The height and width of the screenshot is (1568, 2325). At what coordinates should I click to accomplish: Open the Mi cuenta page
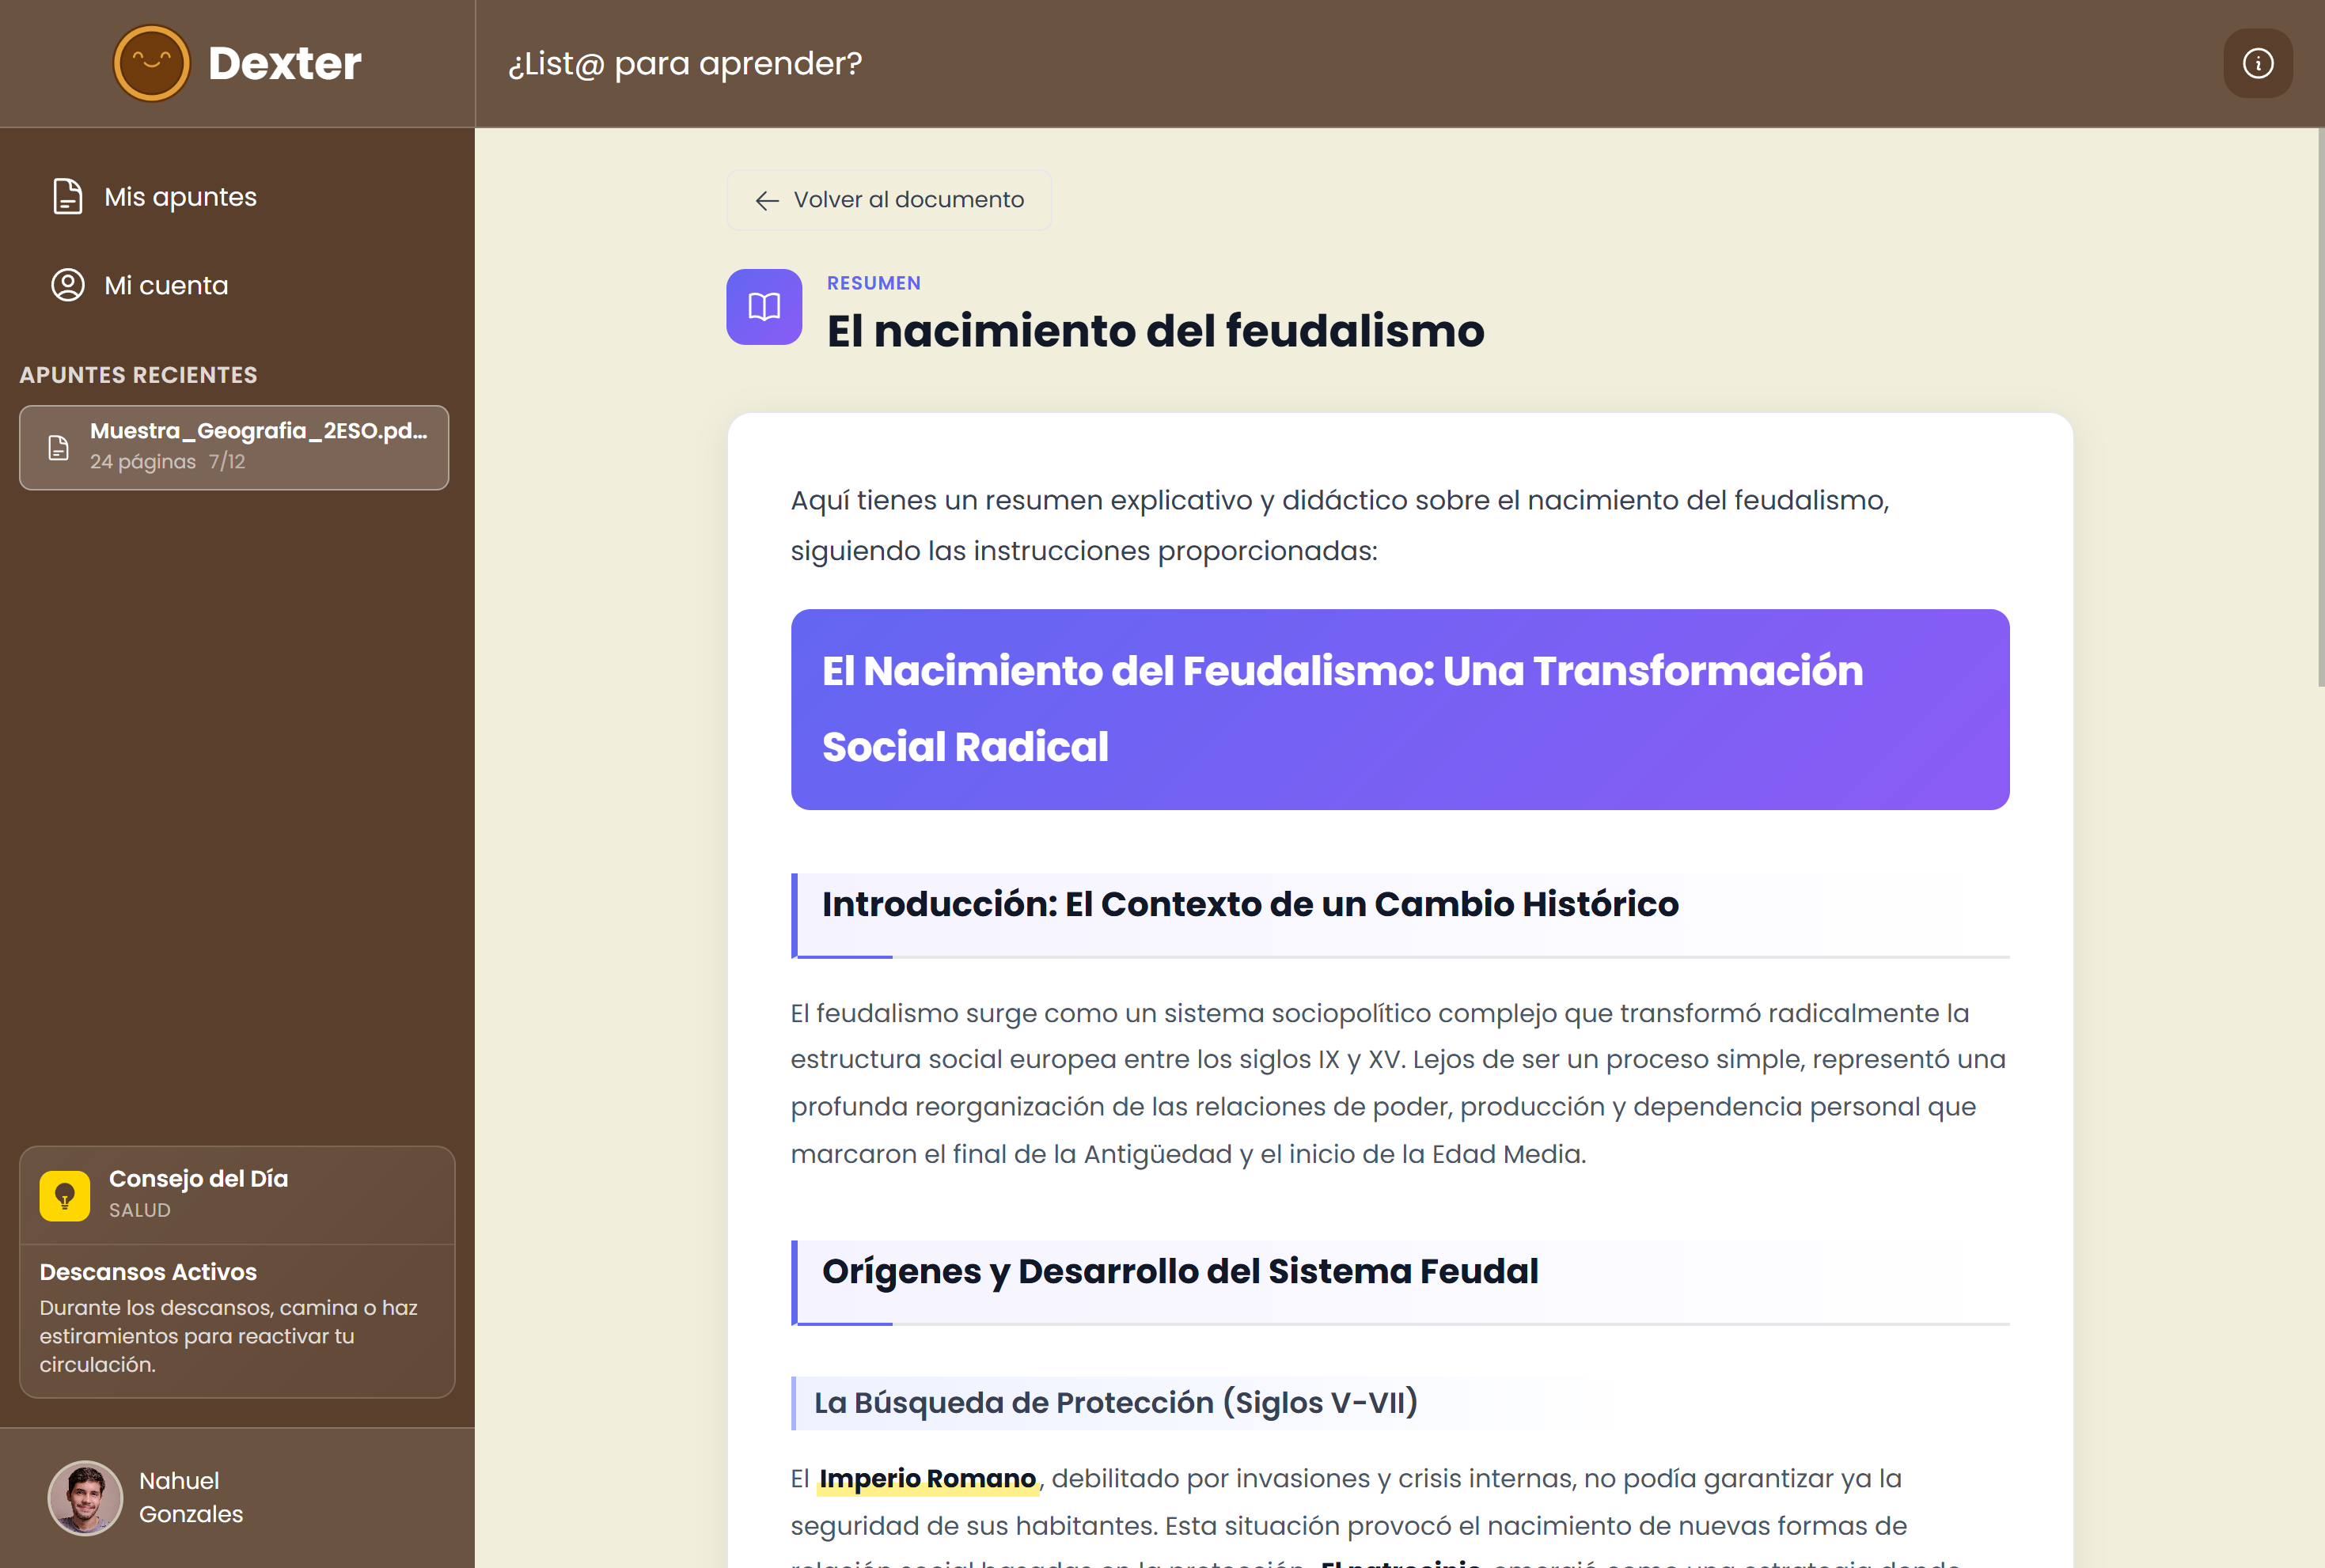click(x=165, y=285)
